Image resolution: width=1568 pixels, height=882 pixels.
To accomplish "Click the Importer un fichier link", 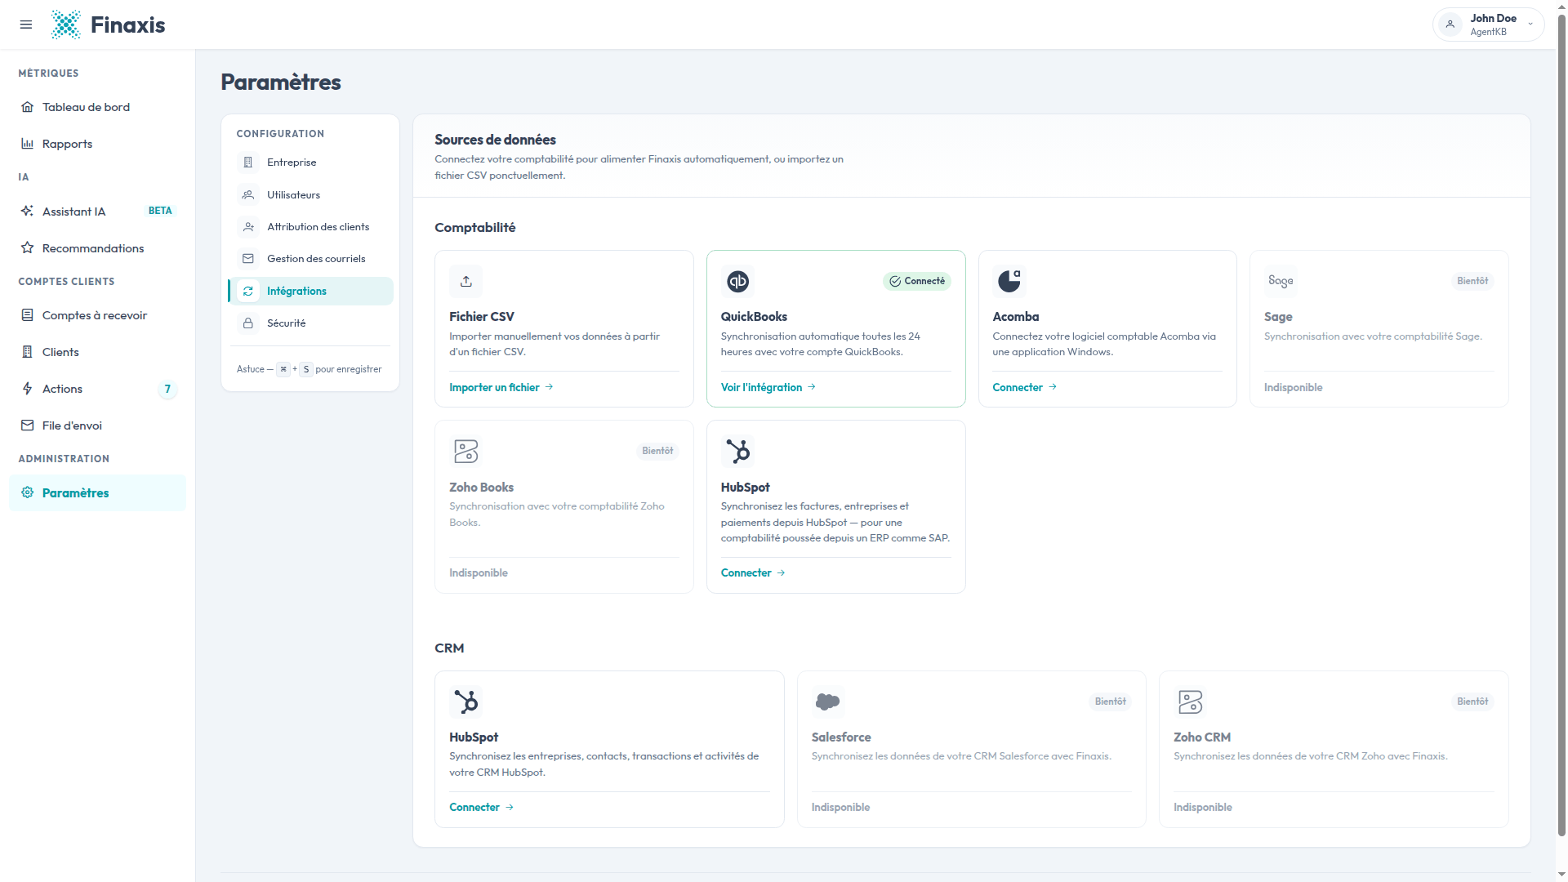I will click(x=501, y=387).
